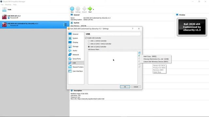Open the General settings category

[76, 34]
